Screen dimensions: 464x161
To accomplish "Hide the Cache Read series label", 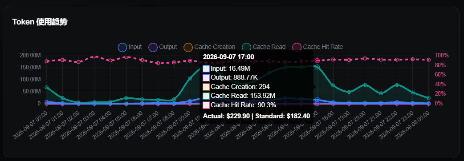I will [269, 47].
